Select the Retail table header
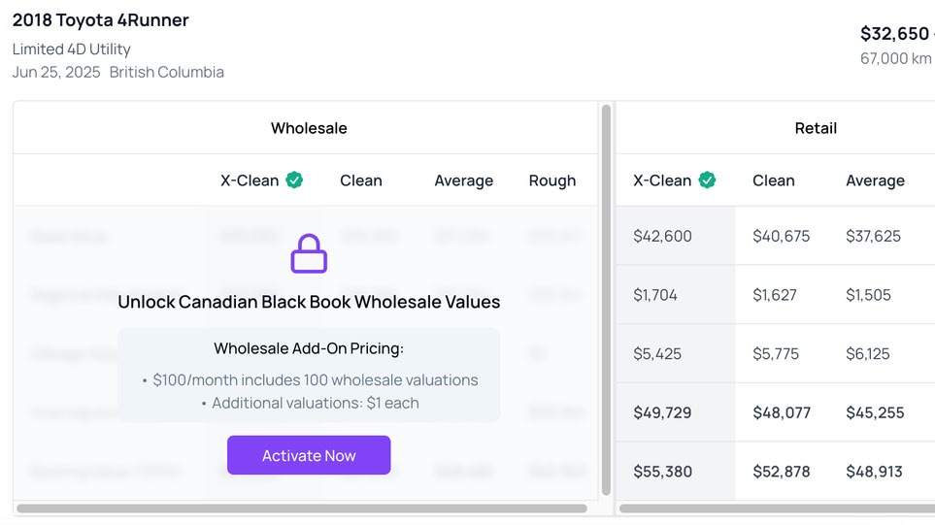This screenshot has width=935, height=525. (815, 128)
